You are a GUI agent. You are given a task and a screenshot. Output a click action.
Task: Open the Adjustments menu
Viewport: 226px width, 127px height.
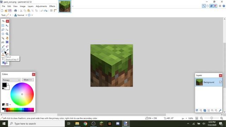point(41,6)
